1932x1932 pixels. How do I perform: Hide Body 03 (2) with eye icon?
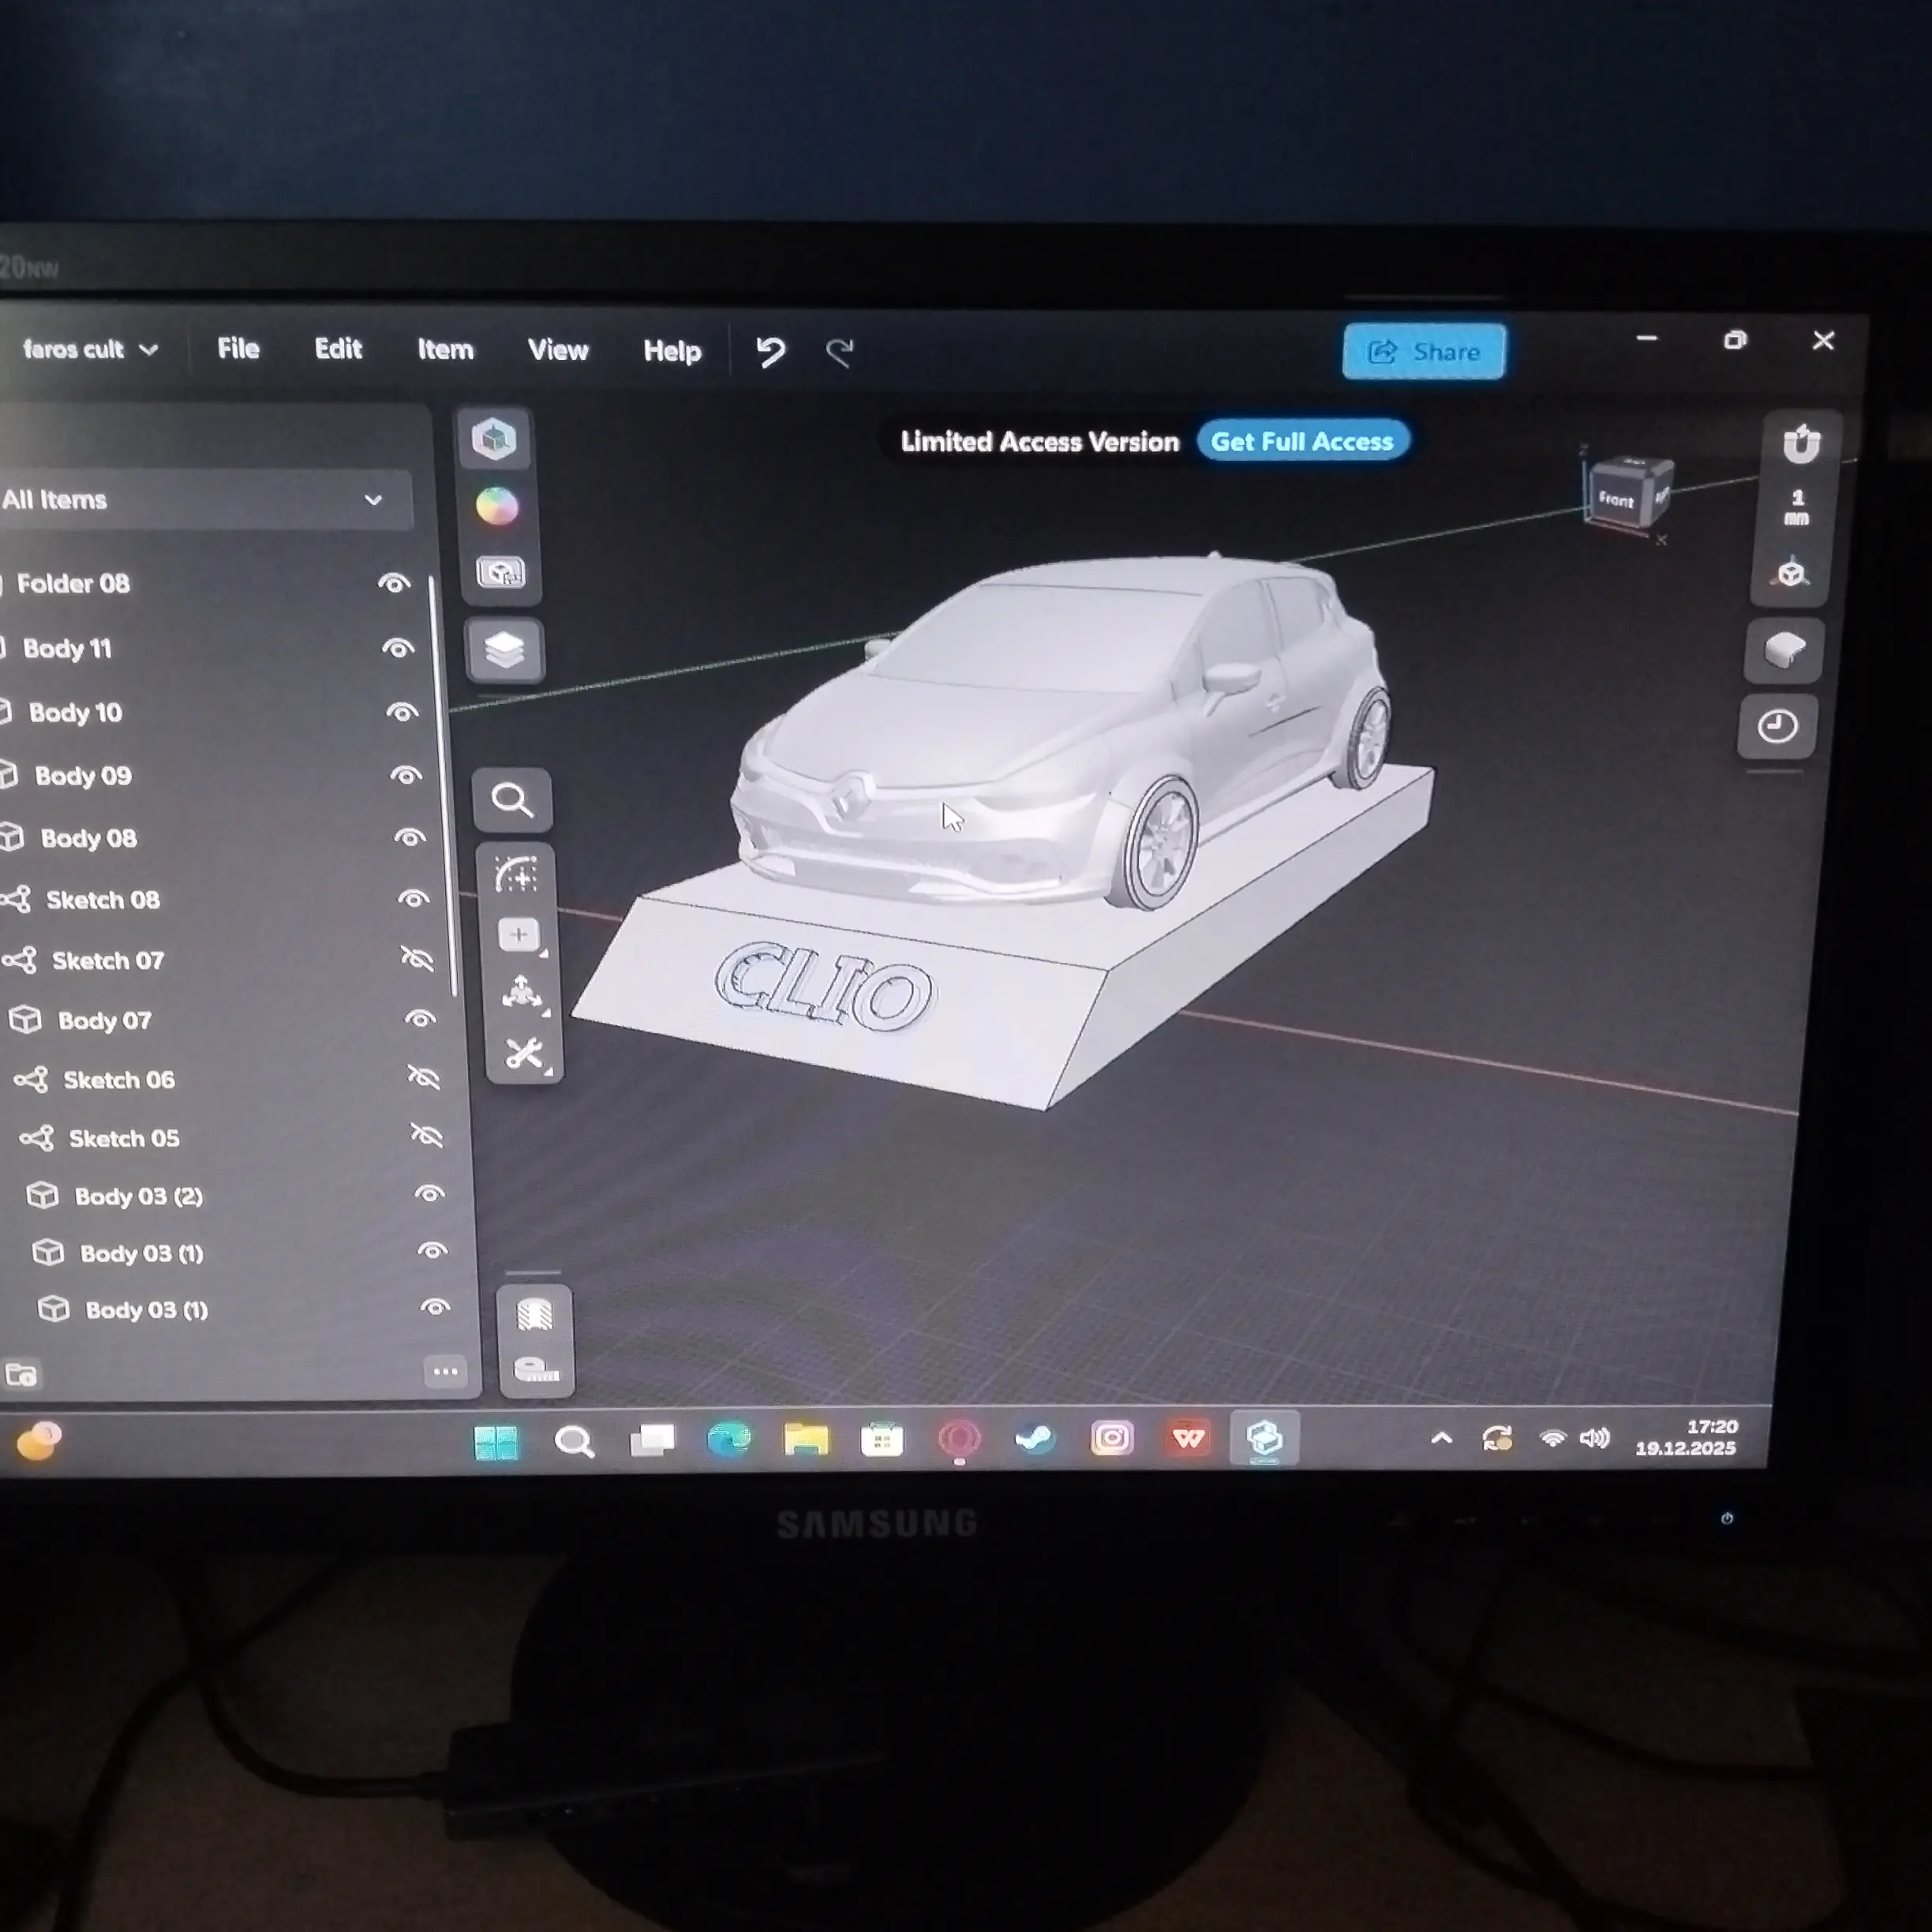click(430, 1194)
